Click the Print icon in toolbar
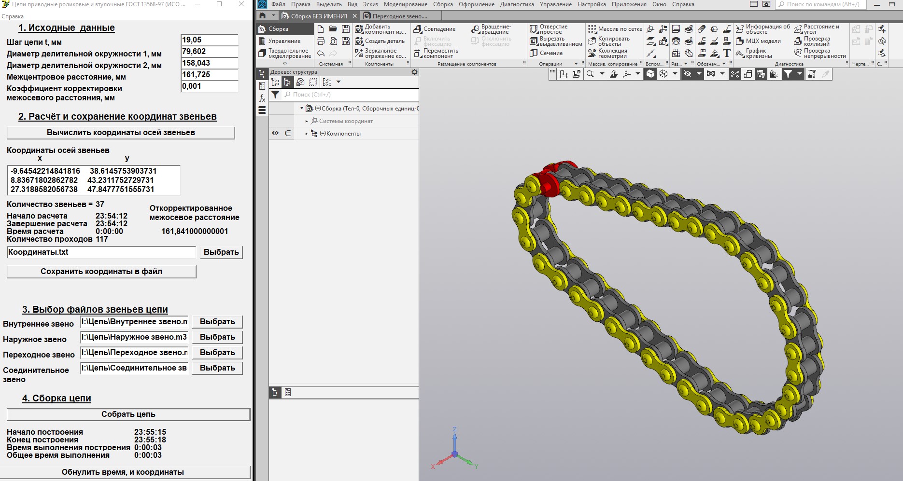903x481 pixels. coord(321,41)
